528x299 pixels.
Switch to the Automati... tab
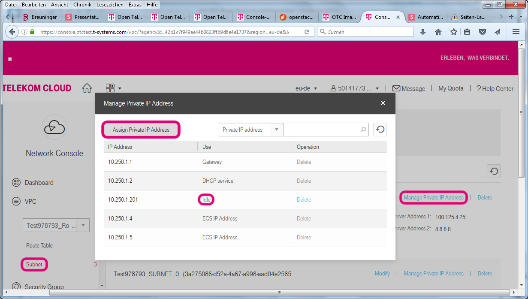point(426,17)
